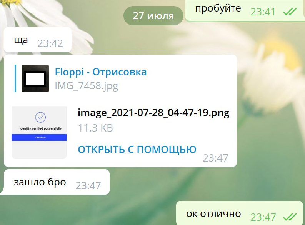Screen dimensions: 305x225
Task: Open the 'ОТКРЫТЬ С ПОМОЩЬЮ' link
Action: [137, 149]
